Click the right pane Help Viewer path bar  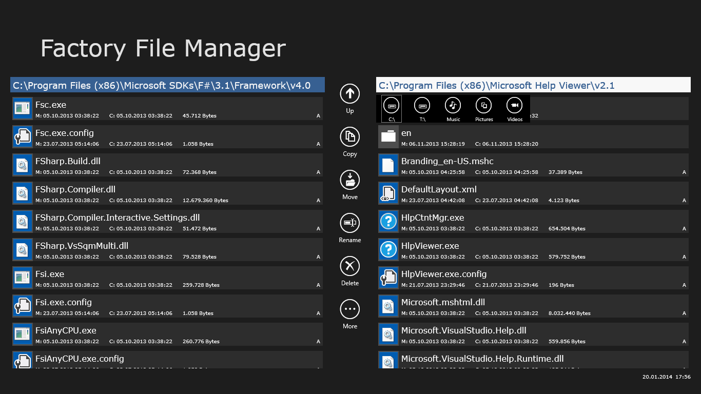pyautogui.click(x=533, y=85)
